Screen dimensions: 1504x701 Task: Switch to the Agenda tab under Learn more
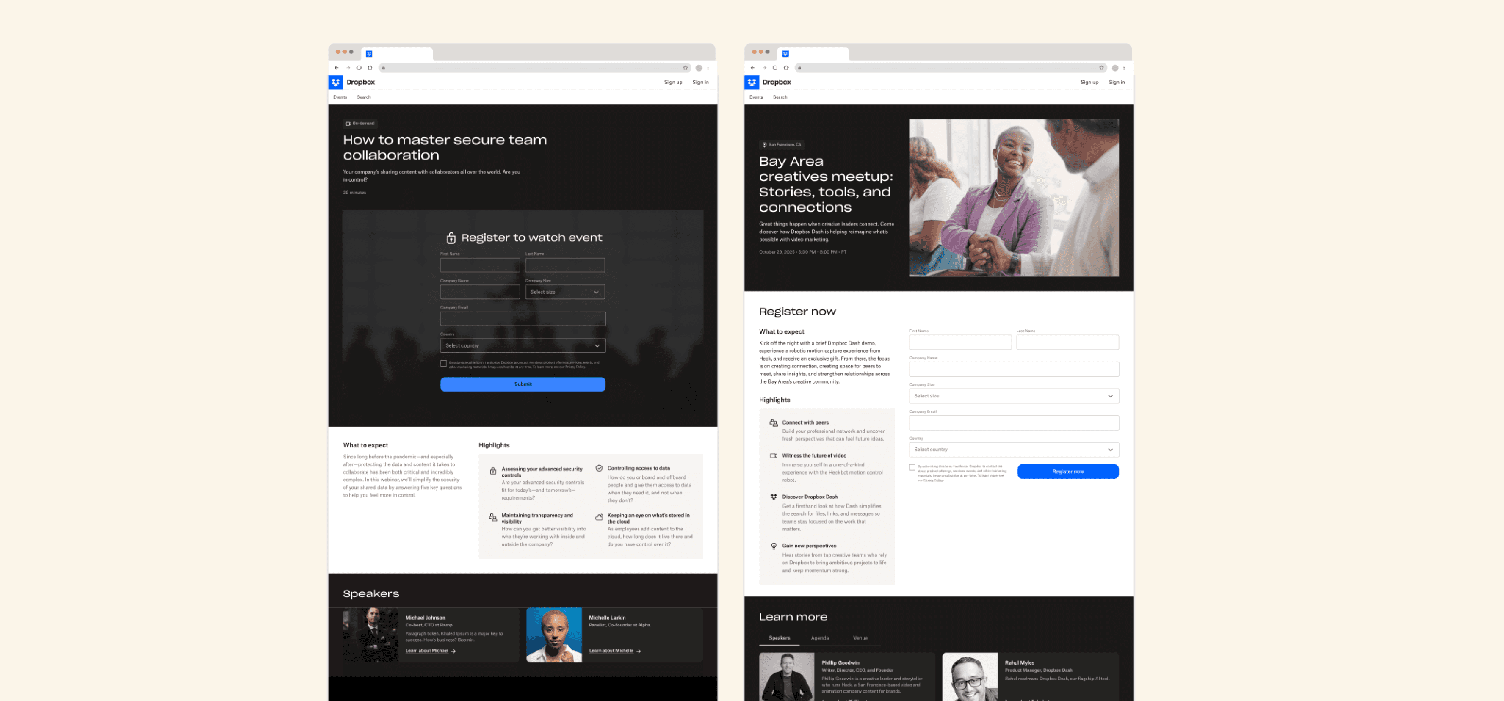click(x=819, y=638)
